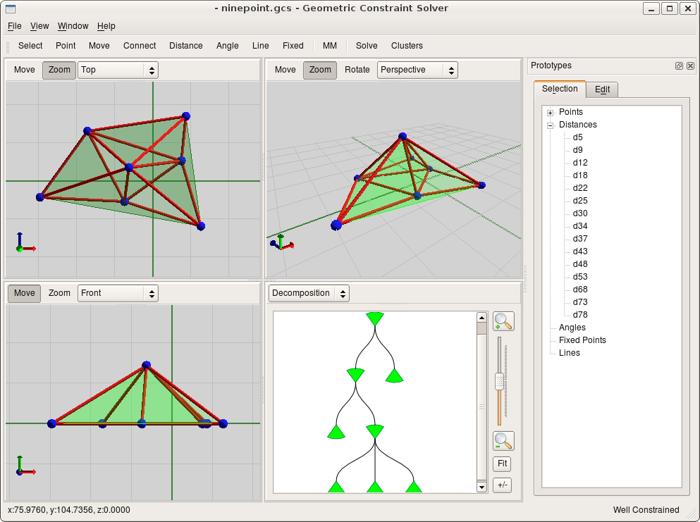Toggle Move mode in Front view
The height and width of the screenshot is (522, 700).
pos(24,293)
